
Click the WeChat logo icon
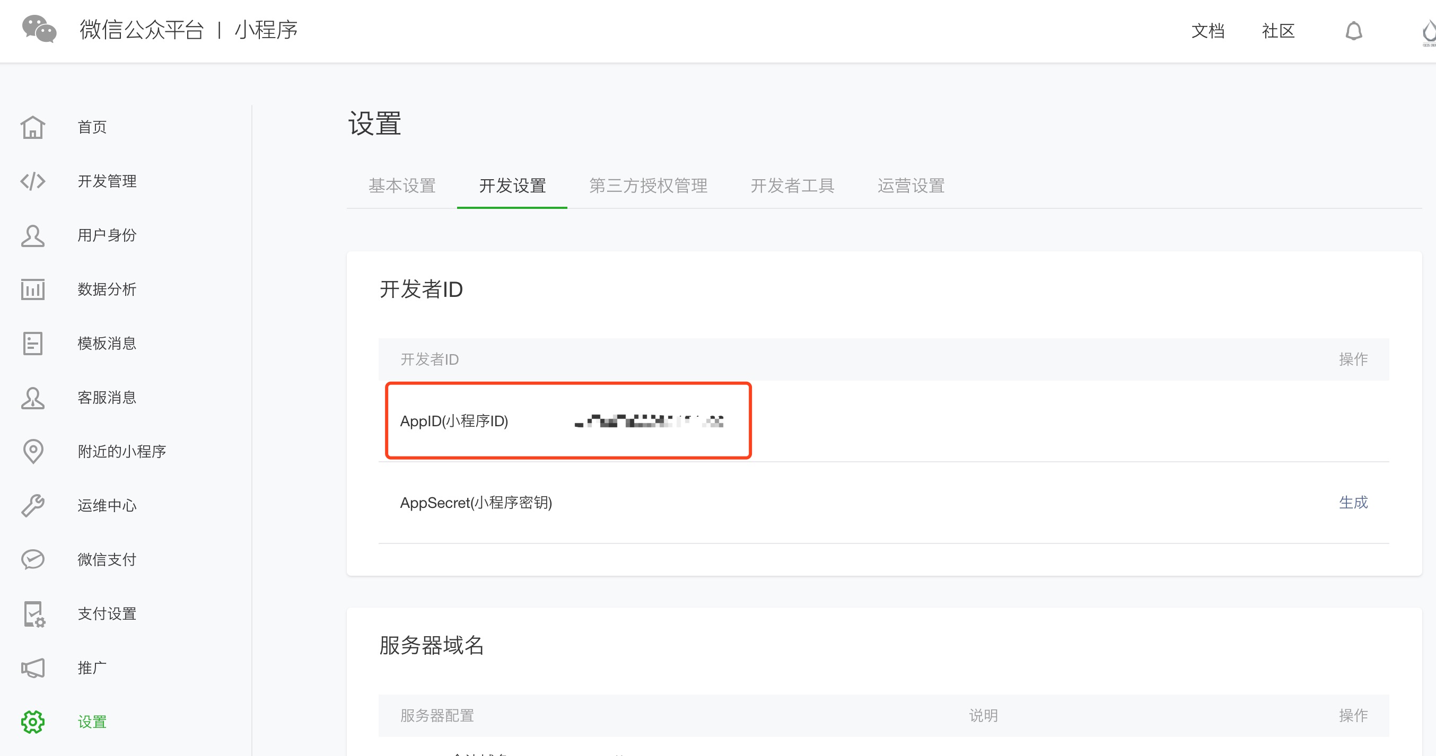39,29
